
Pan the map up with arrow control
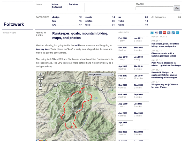coord(40,74)
